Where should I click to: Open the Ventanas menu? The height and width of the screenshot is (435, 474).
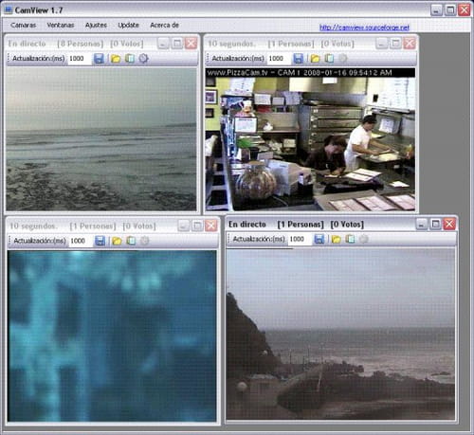(61, 26)
